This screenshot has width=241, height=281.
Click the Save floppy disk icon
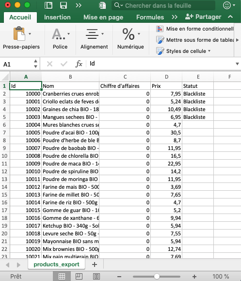[64, 5]
